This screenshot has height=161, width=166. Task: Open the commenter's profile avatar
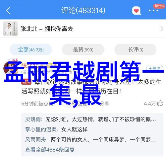11,67
